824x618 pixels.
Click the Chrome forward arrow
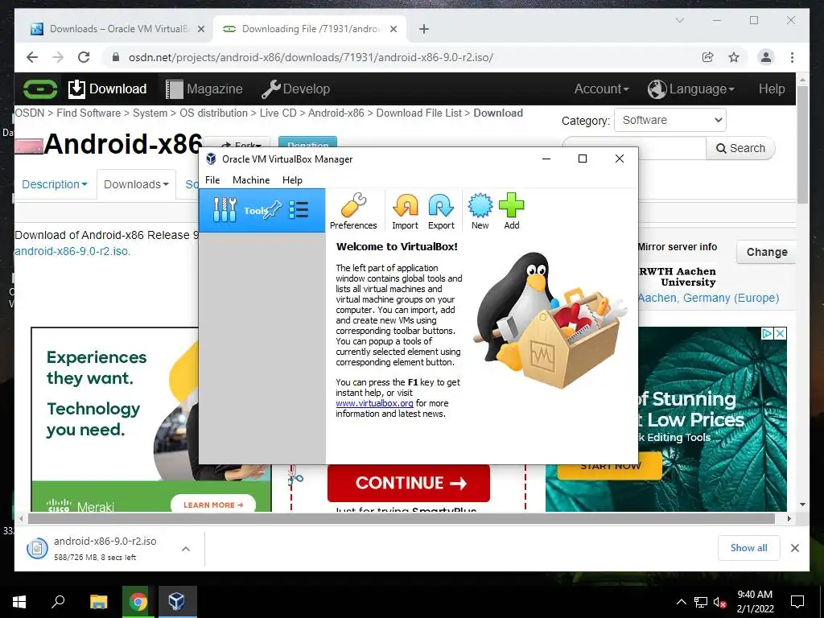click(x=58, y=57)
